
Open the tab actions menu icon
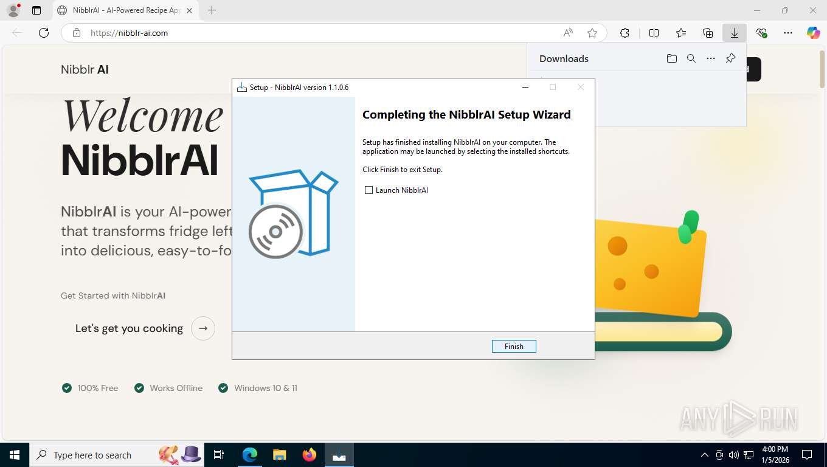pos(36,10)
